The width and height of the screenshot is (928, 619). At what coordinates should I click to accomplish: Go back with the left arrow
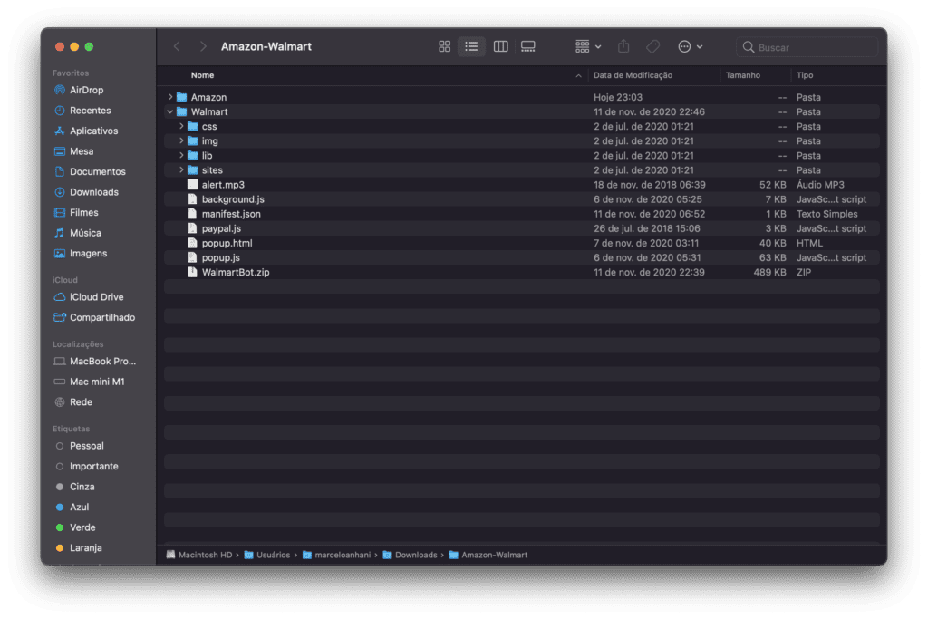177,46
